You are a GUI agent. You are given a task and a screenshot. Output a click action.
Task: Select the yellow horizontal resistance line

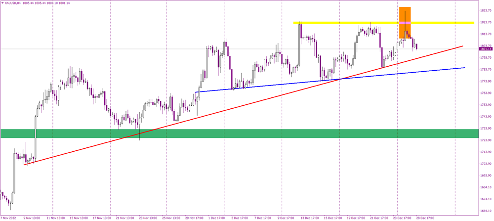(384, 23)
